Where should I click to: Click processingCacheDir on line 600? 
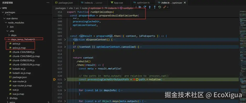coord(86,21)
